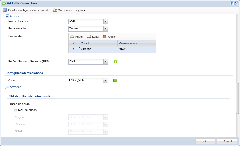The height and width of the screenshot is (146, 240).
Task: Click the help question mark icon
Action: coord(232,3)
